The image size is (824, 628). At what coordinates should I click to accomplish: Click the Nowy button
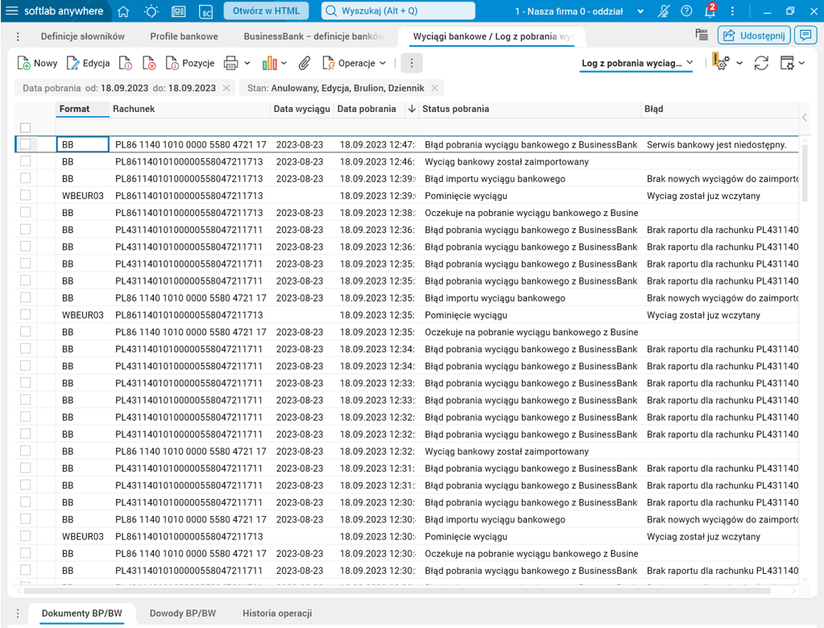[37, 63]
